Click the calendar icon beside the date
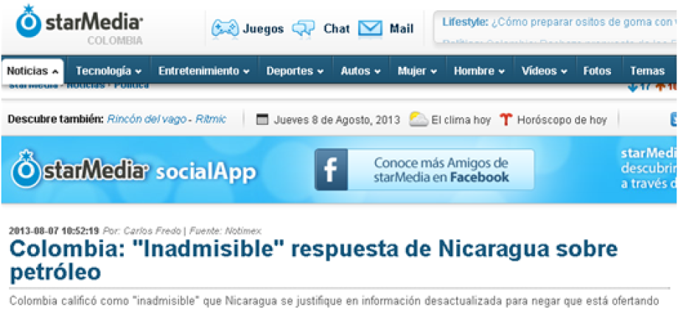This screenshot has height=309, width=678. coord(262,119)
